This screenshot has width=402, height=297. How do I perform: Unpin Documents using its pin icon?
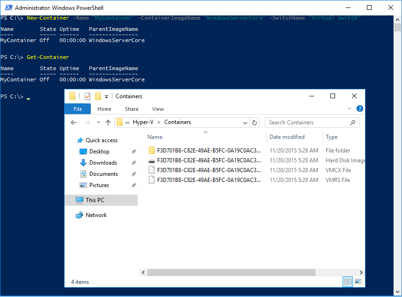pyautogui.click(x=133, y=174)
